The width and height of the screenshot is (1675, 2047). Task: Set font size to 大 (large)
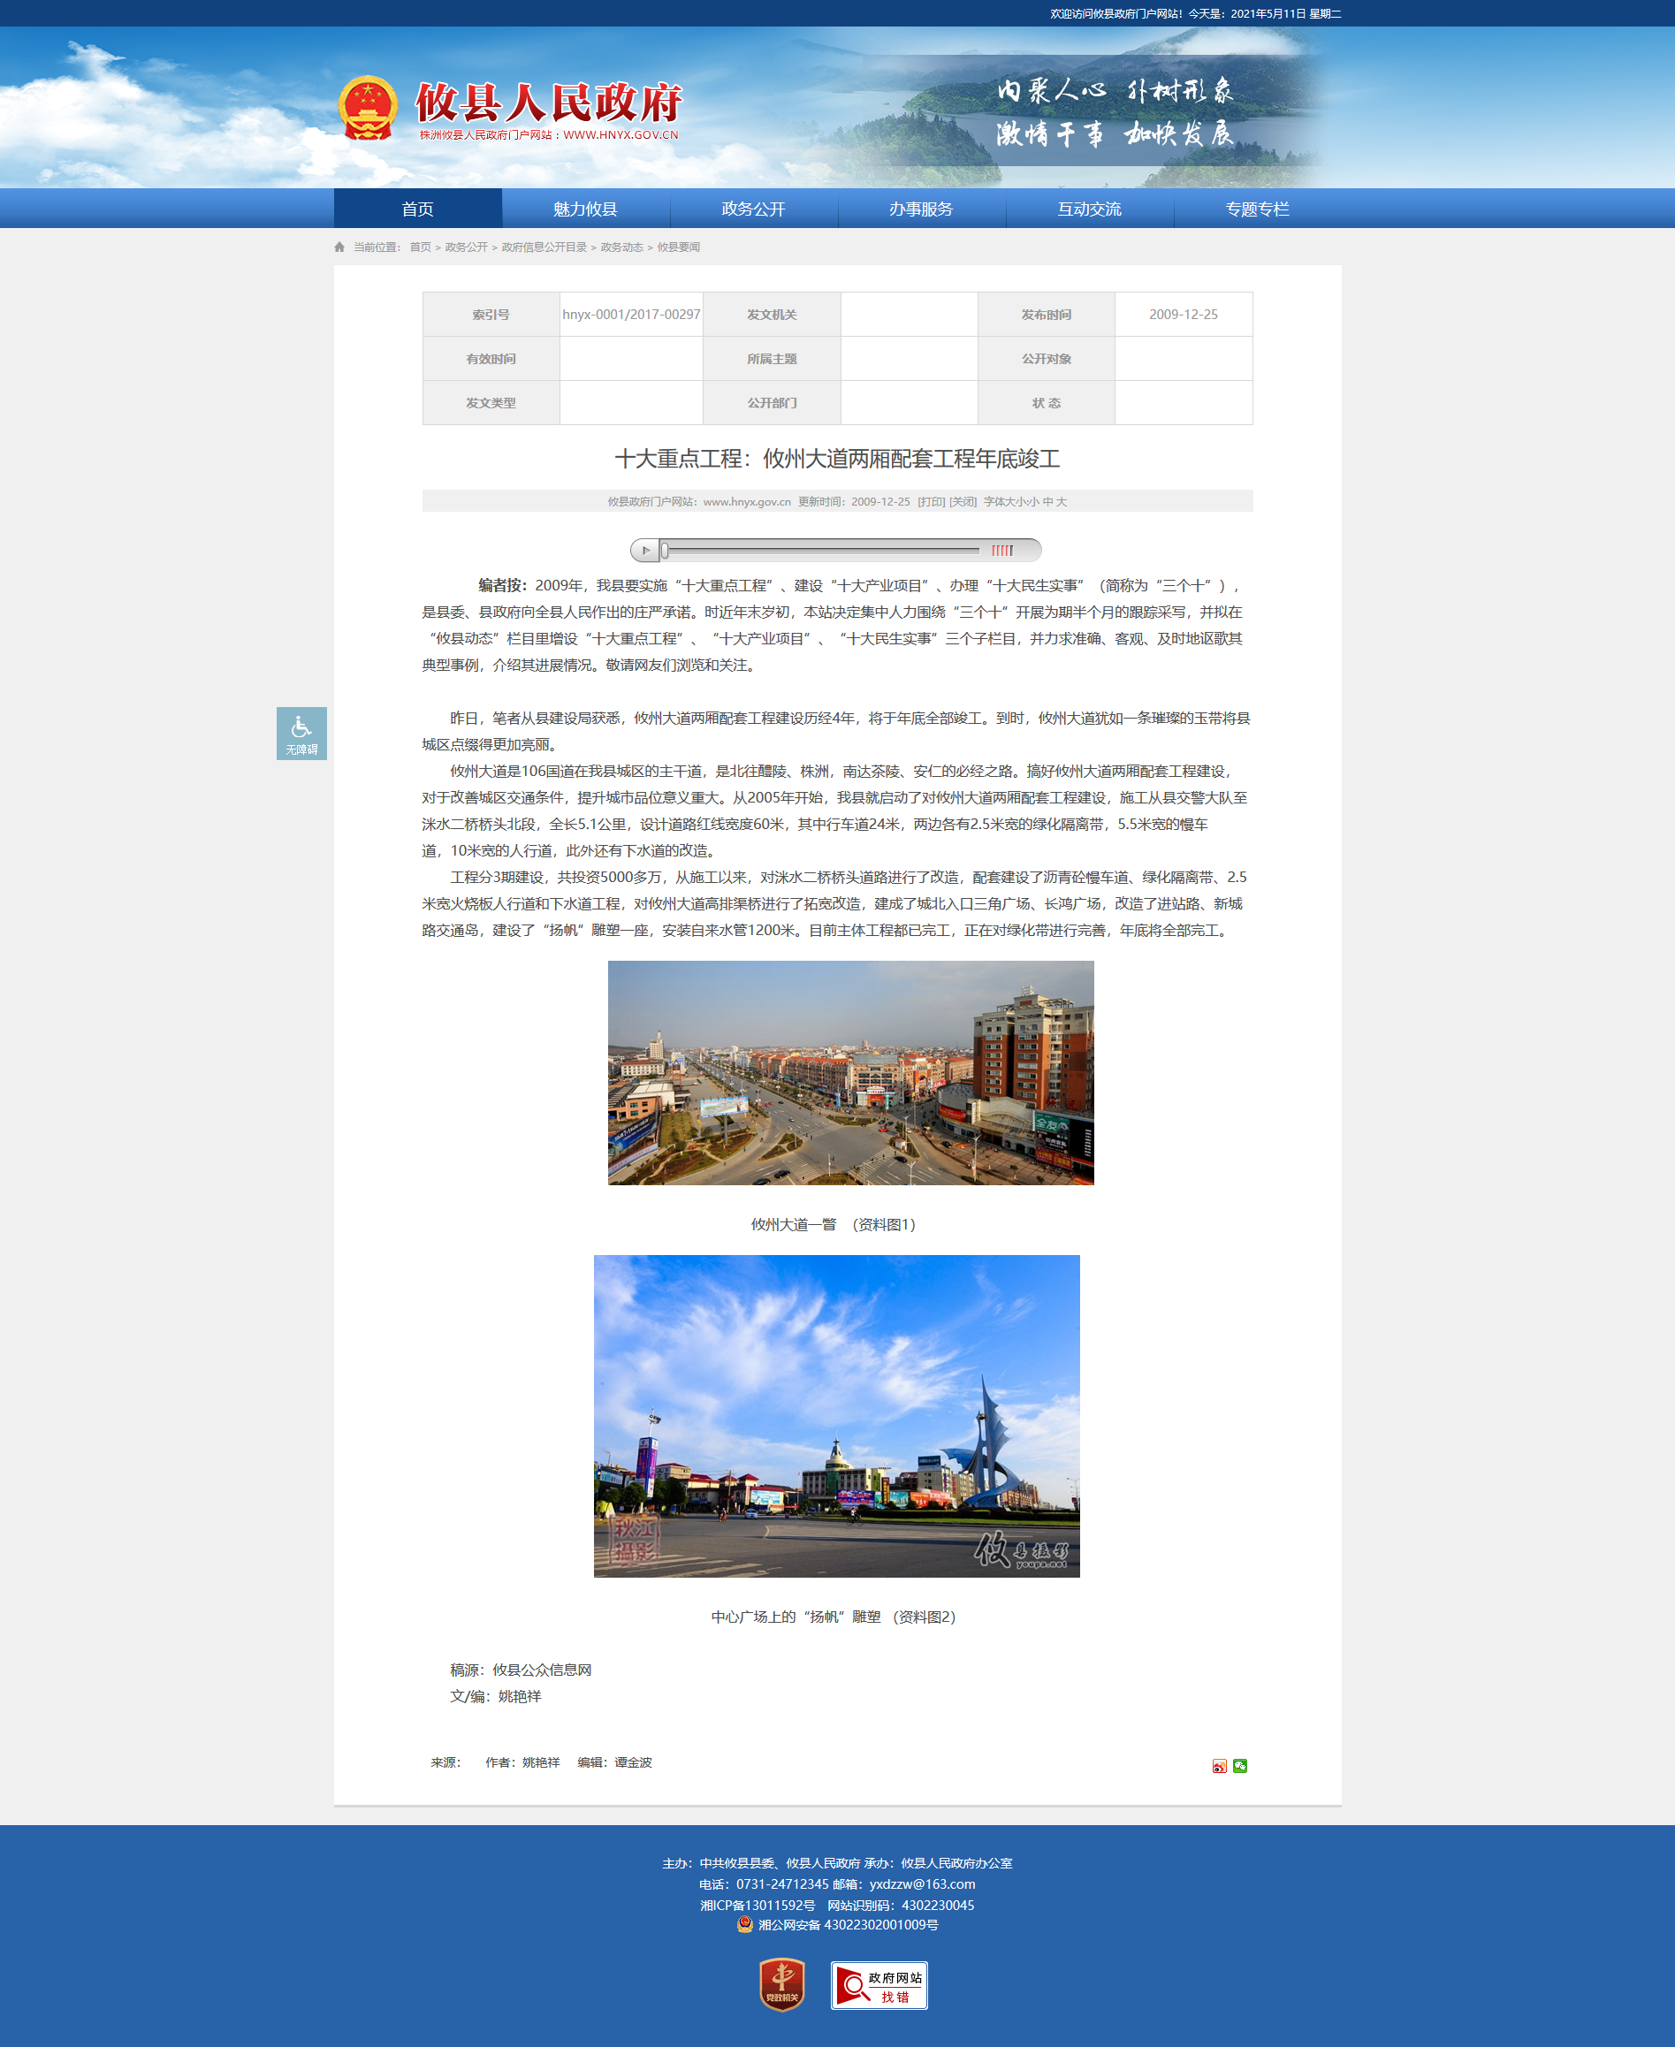(1062, 502)
